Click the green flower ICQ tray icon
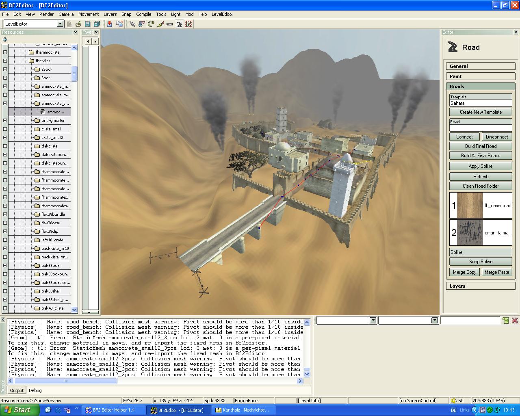The height and width of the screenshot is (416, 520). (x=490, y=410)
